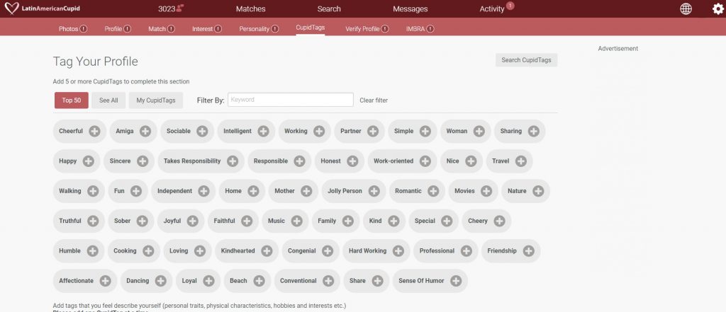Select the Top 50 filter button

pos(72,100)
